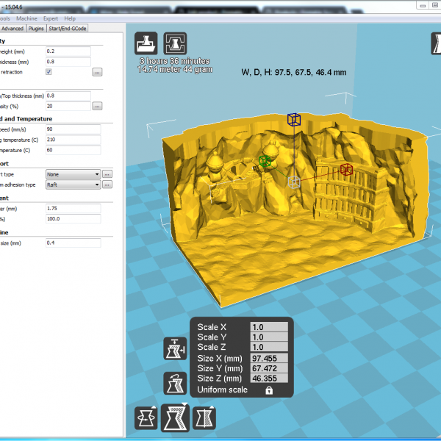441x441 pixels.
Task: Open the View mode icon
Action: point(436,43)
